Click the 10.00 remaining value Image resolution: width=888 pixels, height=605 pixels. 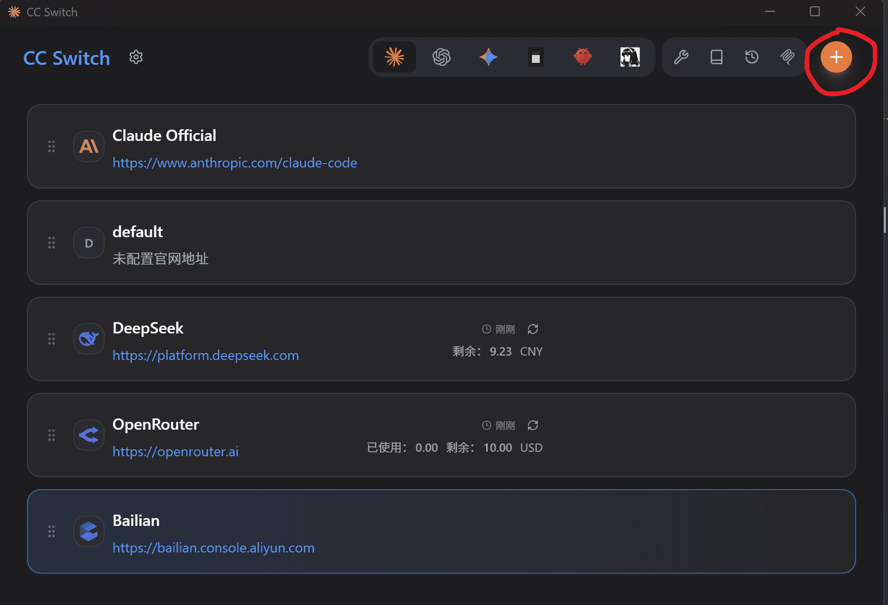tap(498, 448)
